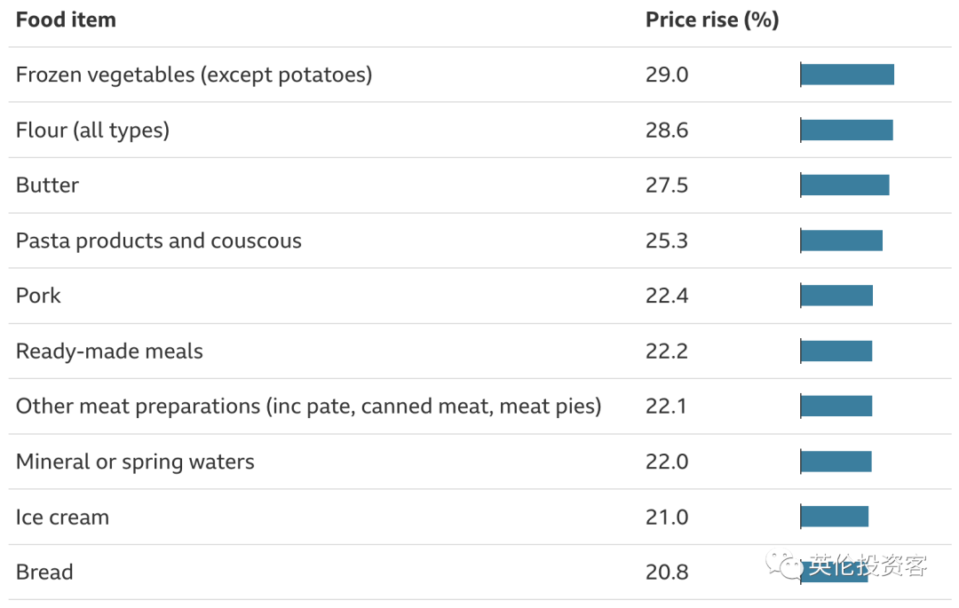Select "Mineral or spring waters" label
Screen dimensions: 959x608
[x=135, y=462]
